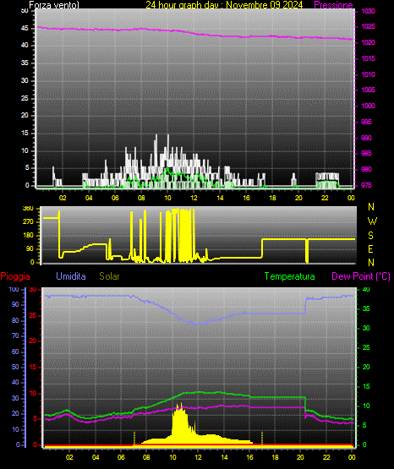The width and height of the screenshot is (394, 469).
Task: Click the 22 hour mark under wind graph
Action: 325,198
